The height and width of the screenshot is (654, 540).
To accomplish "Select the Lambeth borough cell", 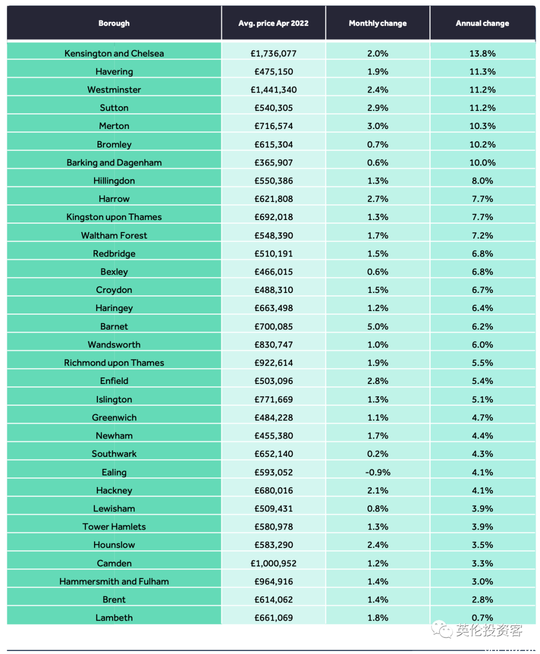I will point(114,617).
